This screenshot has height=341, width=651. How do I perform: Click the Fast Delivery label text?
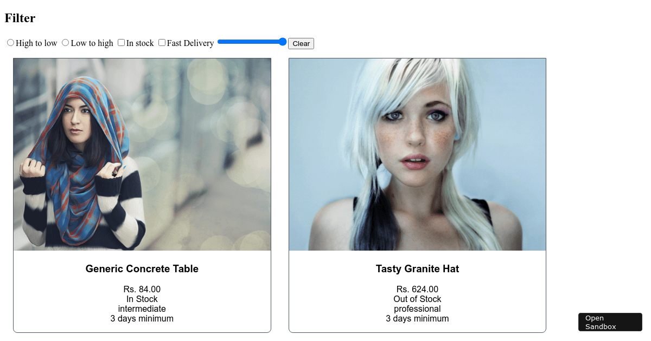coord(190,43)
